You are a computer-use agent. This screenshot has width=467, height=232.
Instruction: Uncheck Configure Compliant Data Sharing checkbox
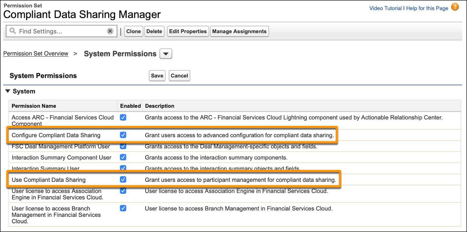pos(123,135)
